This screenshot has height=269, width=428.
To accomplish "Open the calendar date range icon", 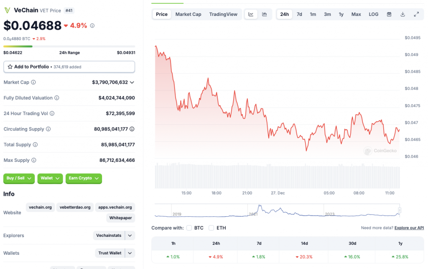I will (389, 14).
